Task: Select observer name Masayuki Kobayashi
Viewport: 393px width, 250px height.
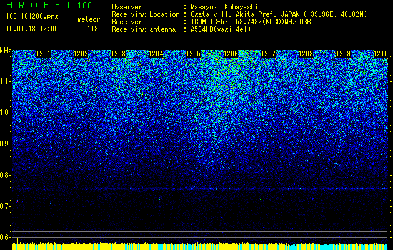Action: click(224, 7)
